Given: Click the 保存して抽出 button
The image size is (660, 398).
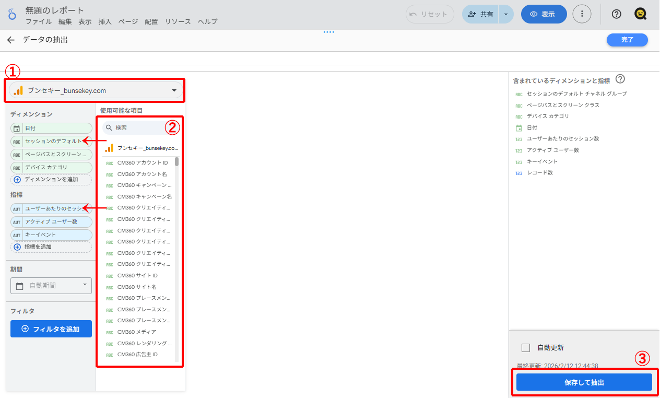Looking at the screenshot, I should tap(583, 382).
